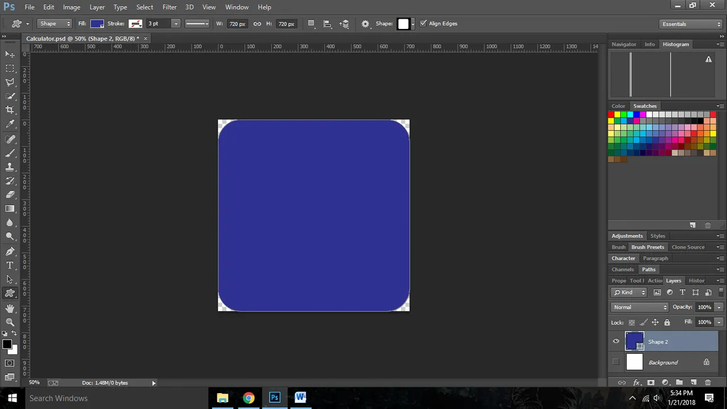The image size is (727, 409).
Task: Select the Crop tool
Action: click(x=10, y=110)
